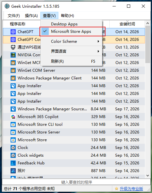The width and height of the screenshot is (152, 193).
Task: Select the Feedback Hub row
Action: 74,163
